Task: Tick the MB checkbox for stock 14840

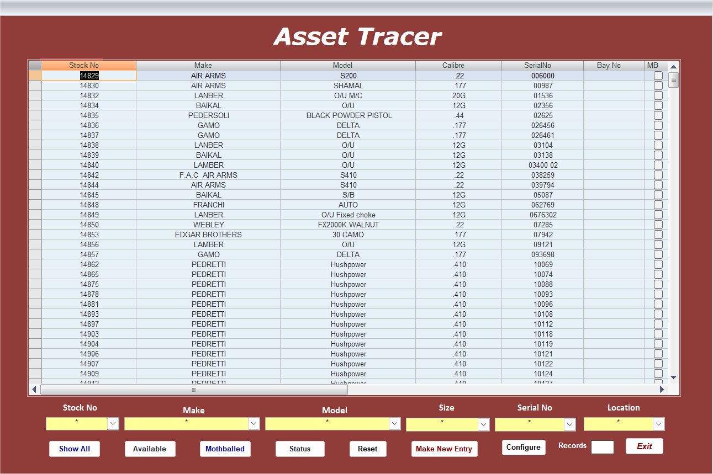Action: click(x=658, y=165)
